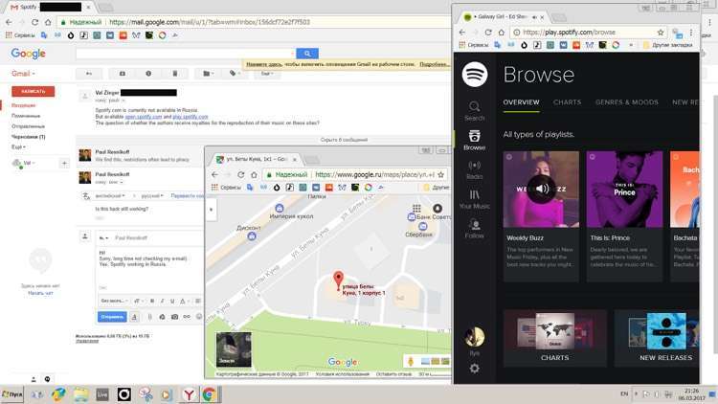Open Chrome from the taskbar
The height and width of the screenshot is (404, 718).
[x=209, y=394]
